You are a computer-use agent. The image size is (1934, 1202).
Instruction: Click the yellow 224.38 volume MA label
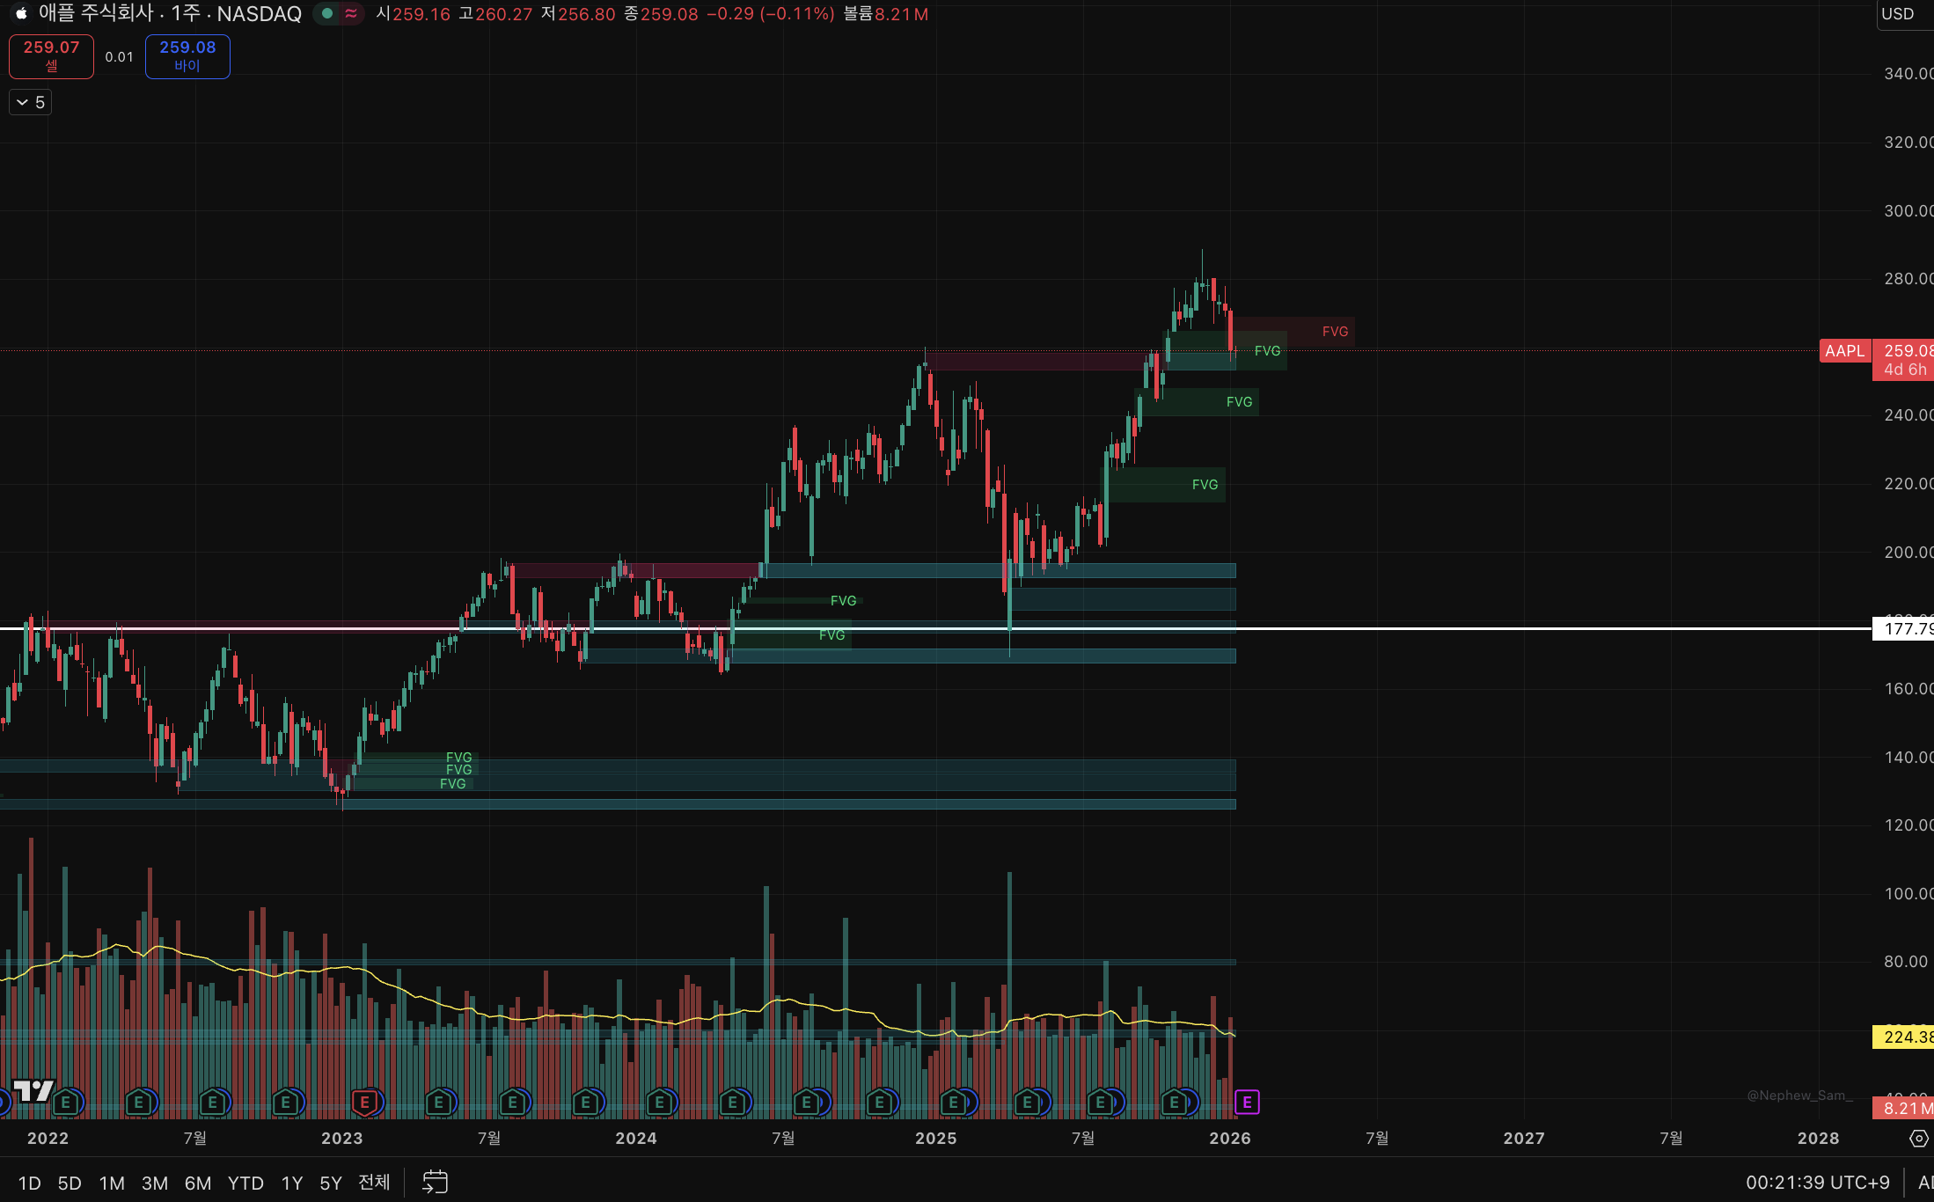pos(1905,1037)
